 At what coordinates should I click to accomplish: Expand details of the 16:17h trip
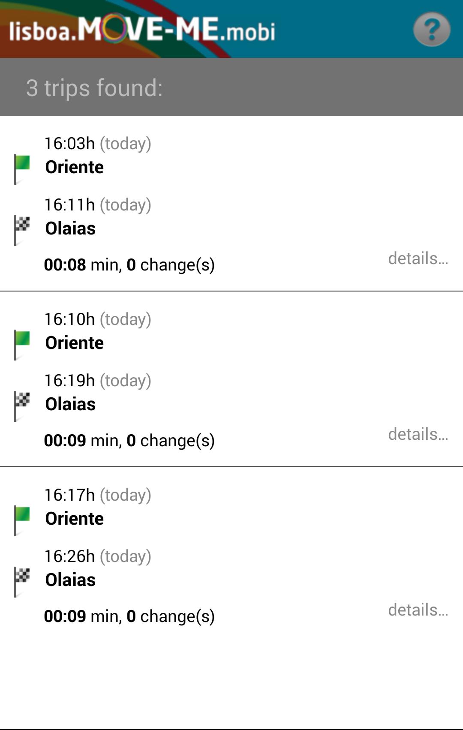tap(418, 610)
